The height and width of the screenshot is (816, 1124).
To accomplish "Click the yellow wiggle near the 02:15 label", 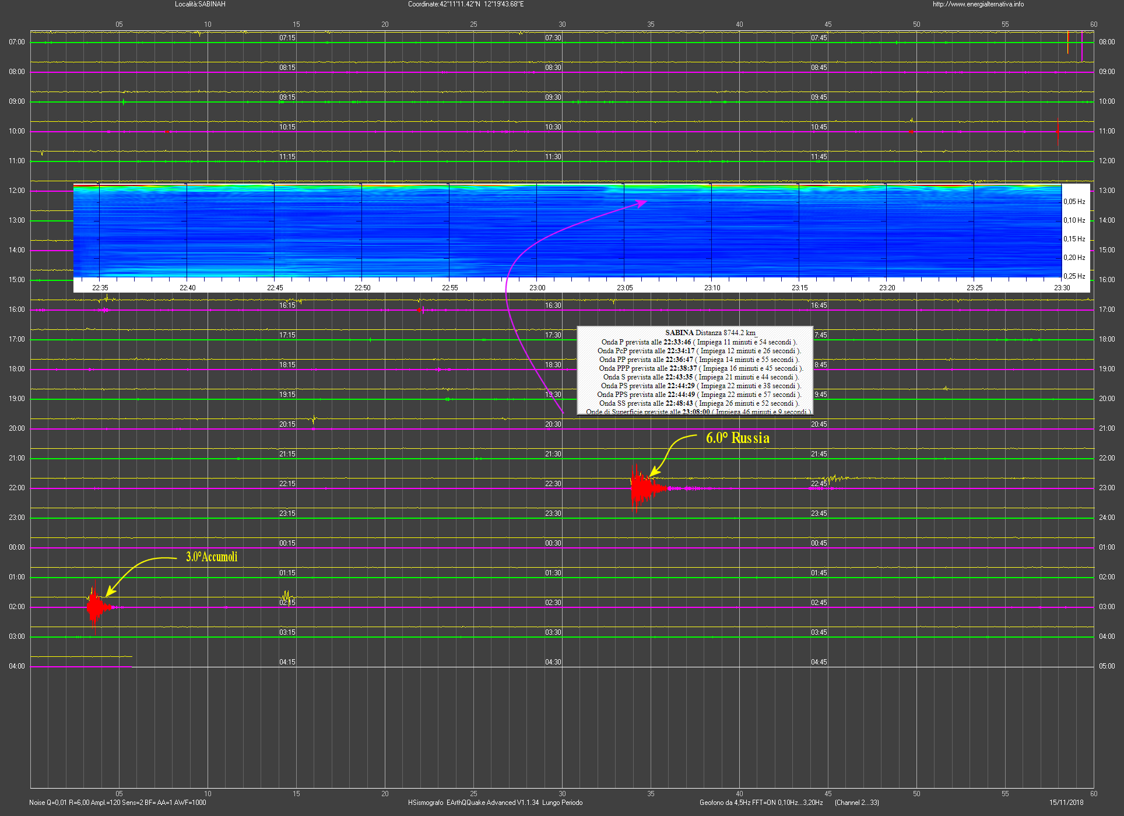I will point(287,596).
